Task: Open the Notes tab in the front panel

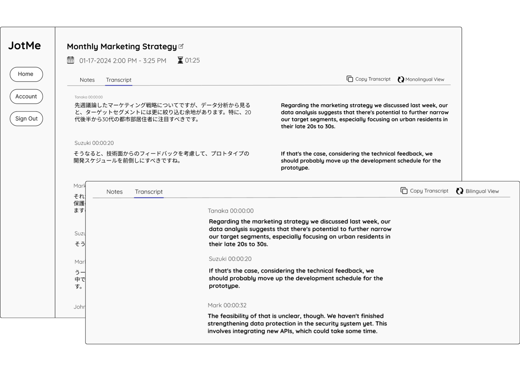Action: [x=114, y=192]
